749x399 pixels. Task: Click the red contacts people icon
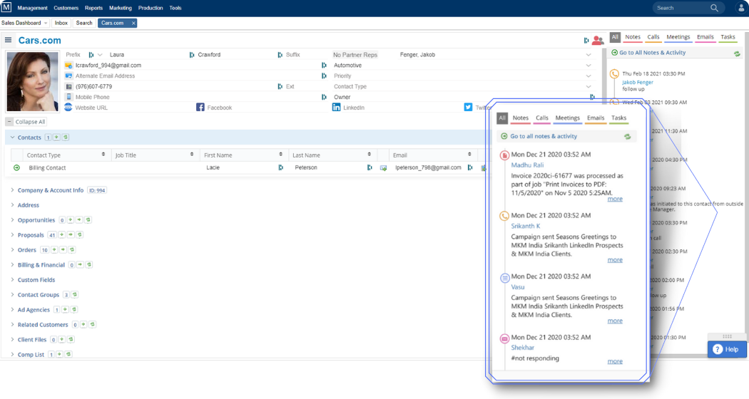pos(598,41)
